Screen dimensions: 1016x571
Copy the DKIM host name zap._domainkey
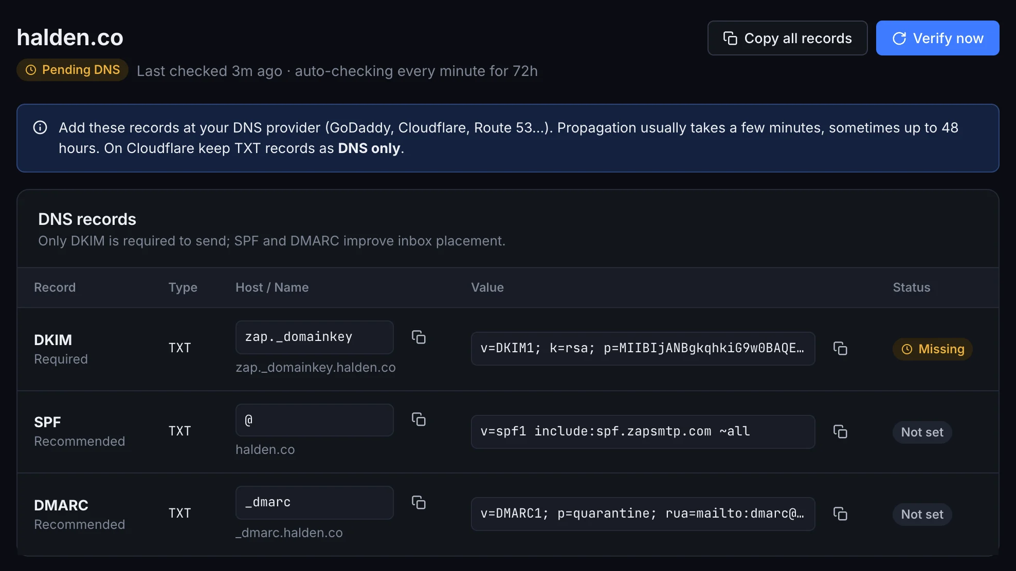click(419, 337)
